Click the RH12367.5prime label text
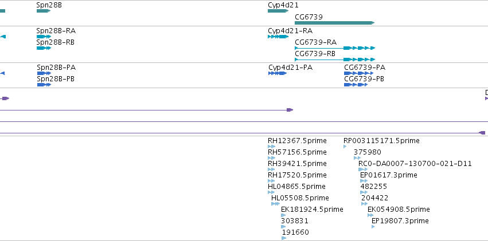Image resolution: width=488 pixels, height=241 pixels. (297, 141)
